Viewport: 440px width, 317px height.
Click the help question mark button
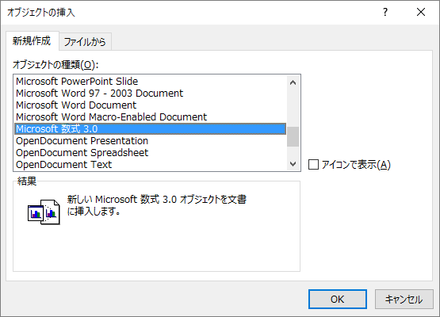[385, 12]
